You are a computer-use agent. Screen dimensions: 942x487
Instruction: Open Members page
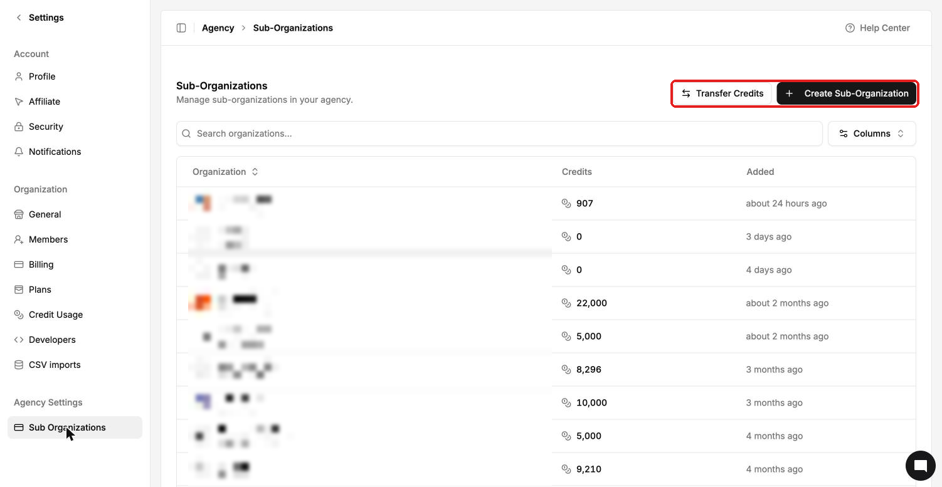click(x=75, y=239)
